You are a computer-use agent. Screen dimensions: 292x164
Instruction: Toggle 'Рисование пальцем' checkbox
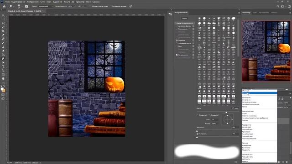(111, 6)
